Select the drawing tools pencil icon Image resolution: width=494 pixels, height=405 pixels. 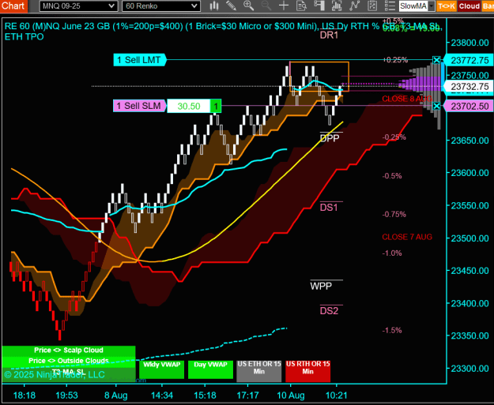[x=232, y=6]
